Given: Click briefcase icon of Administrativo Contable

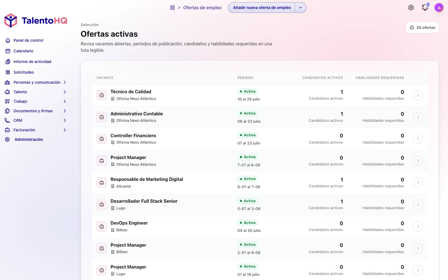Looking at the screenshot, I should [102, 117].
